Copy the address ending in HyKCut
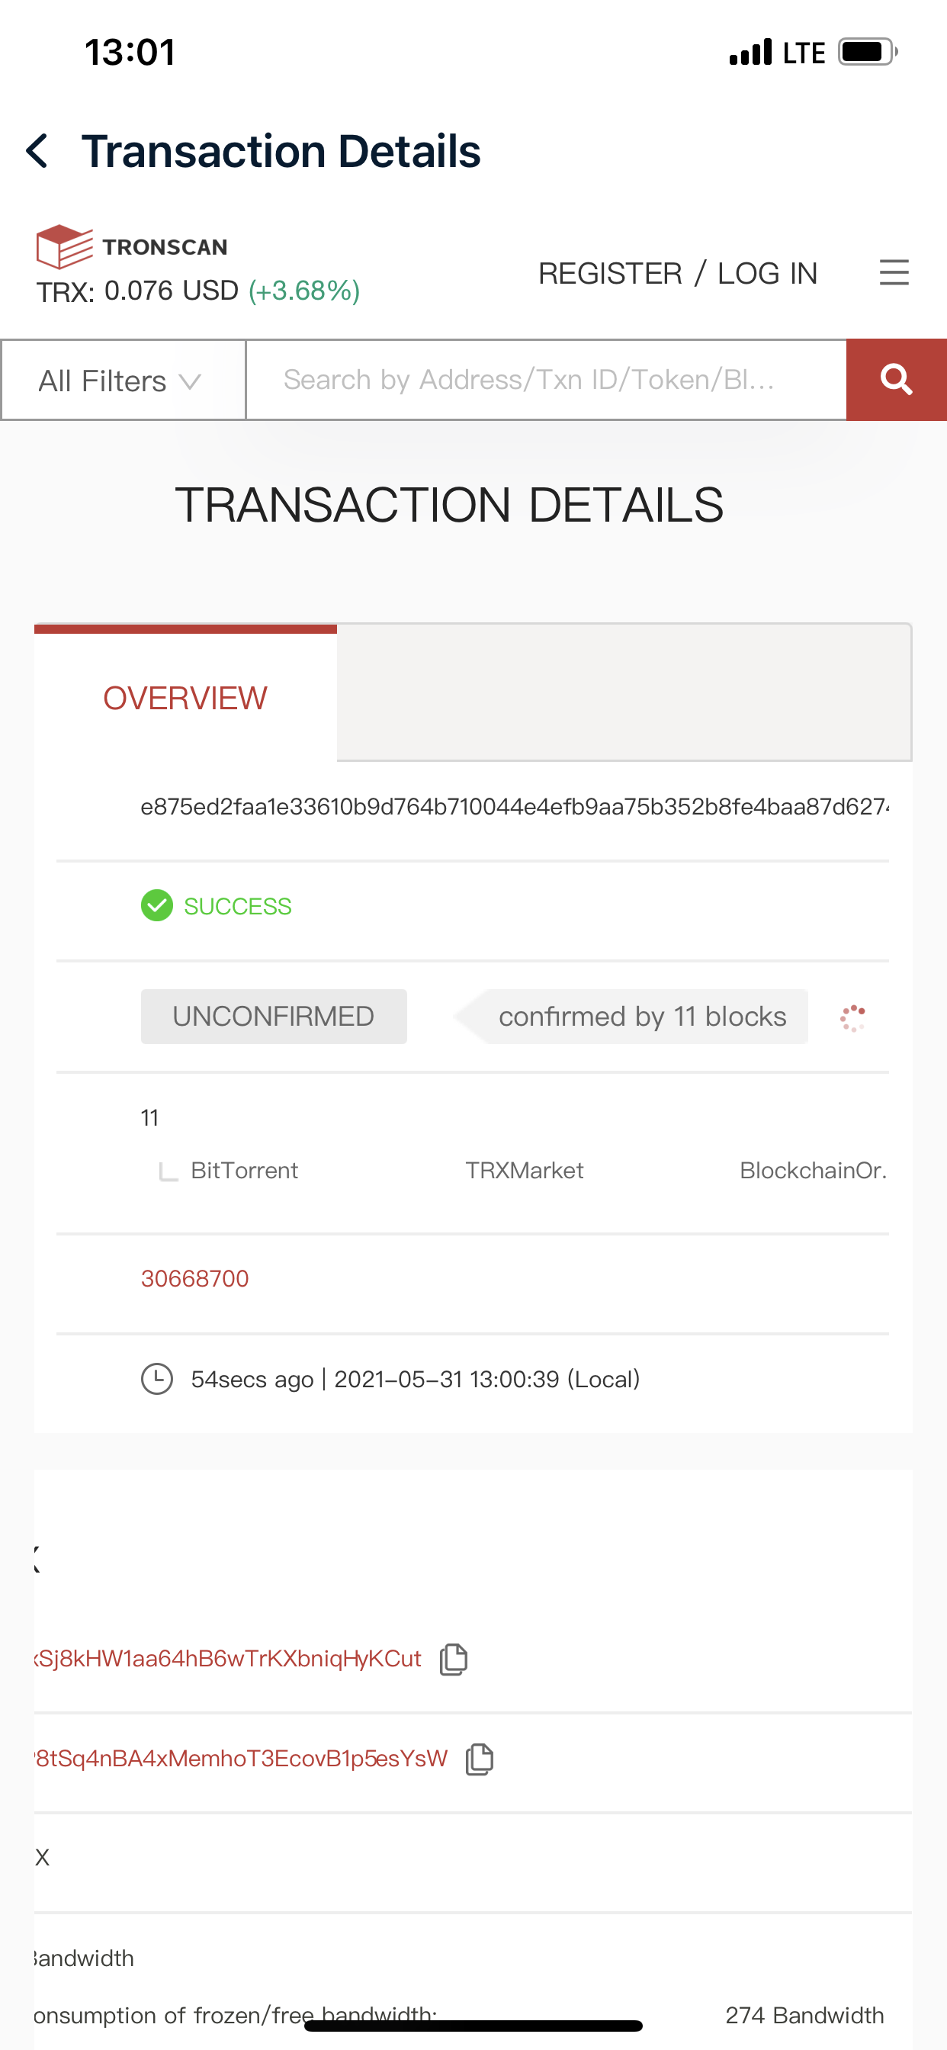 454,1660
